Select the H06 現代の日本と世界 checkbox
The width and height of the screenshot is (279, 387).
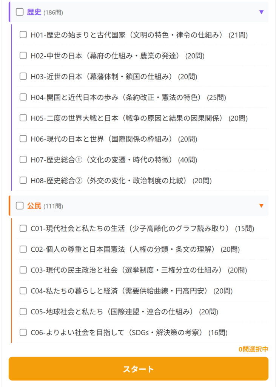coord(23,139)
